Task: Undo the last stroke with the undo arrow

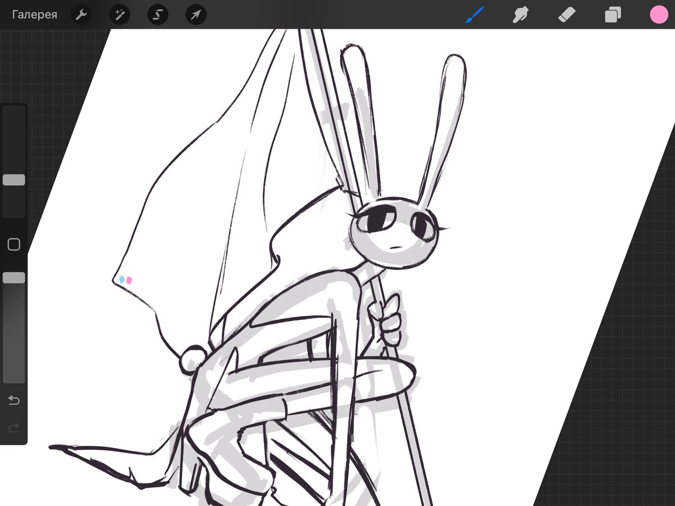Action: click(14, 400)
